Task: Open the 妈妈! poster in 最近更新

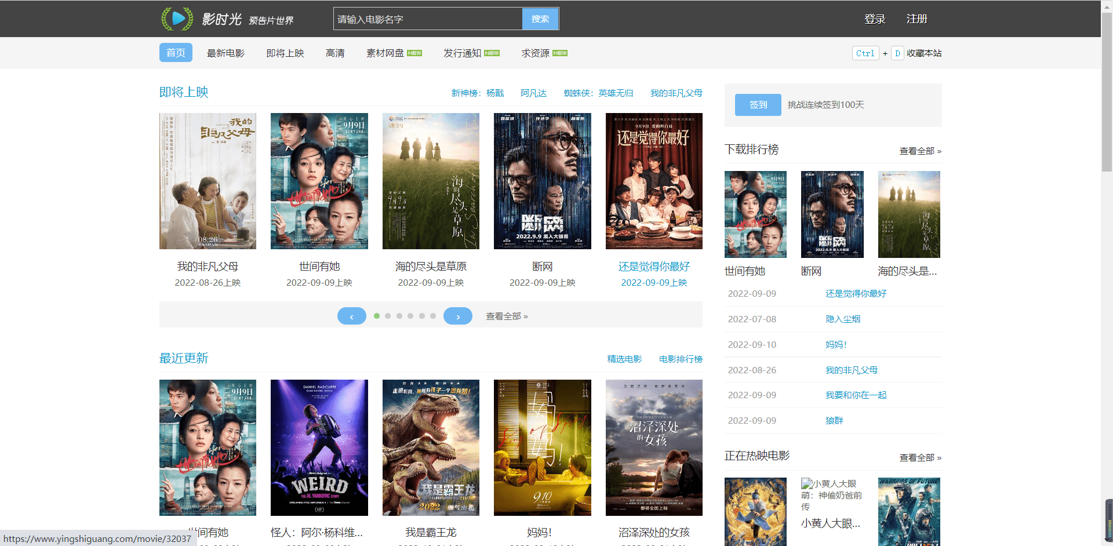Action: pyautogui.click(x=543, y=447)
